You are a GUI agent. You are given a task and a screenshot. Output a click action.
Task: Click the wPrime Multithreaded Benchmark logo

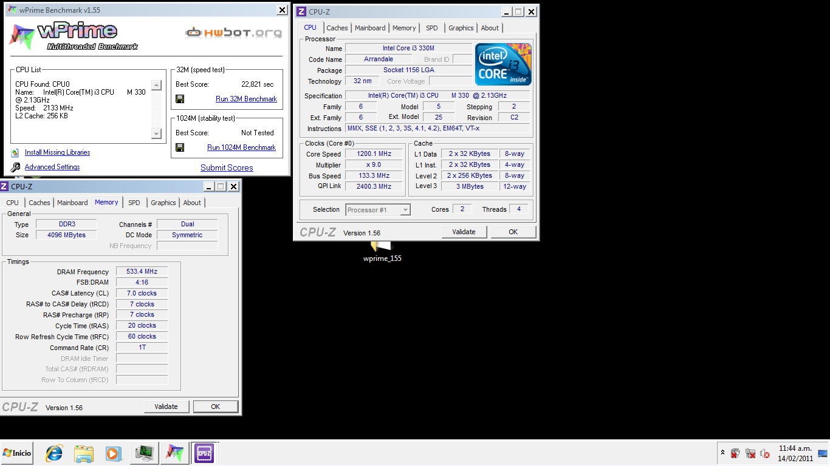tap(73, 35)
